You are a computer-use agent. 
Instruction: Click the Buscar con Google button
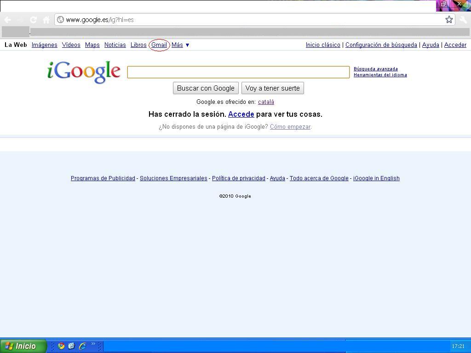coord(206,88)
